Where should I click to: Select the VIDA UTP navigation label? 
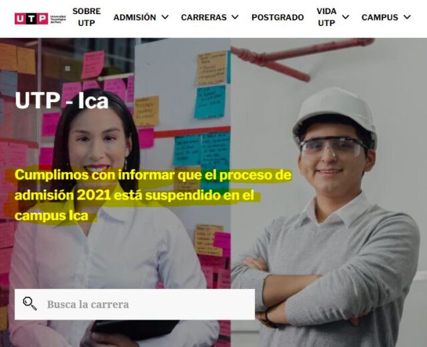pos(326,17)
